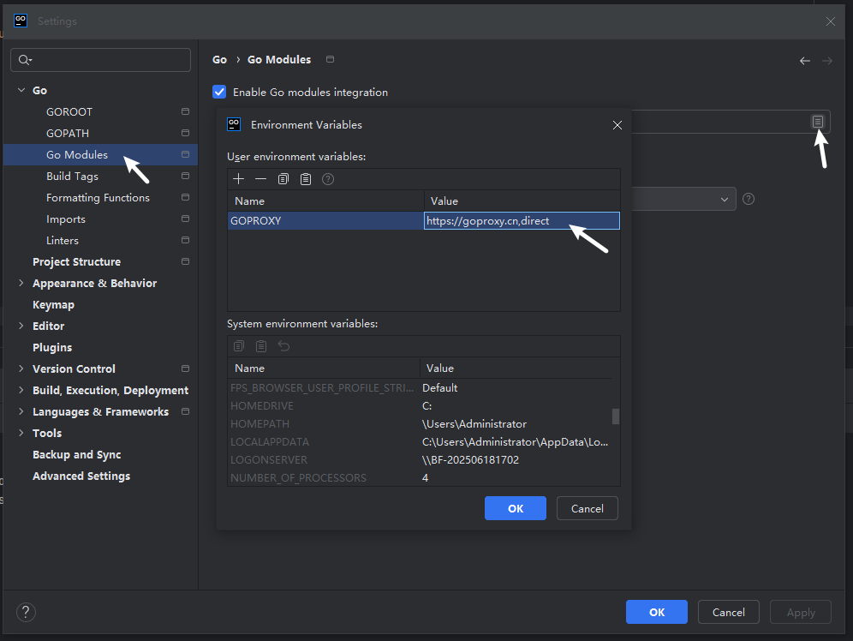Expand the Appearance & Behavior section
This screenshot has height=641, width=853.
[21, 284]
